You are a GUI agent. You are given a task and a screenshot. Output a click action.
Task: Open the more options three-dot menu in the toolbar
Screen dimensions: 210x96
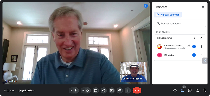(128, 91)
